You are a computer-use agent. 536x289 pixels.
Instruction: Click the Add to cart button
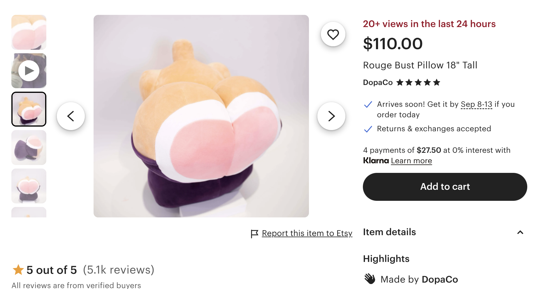[x=445, y=187]
